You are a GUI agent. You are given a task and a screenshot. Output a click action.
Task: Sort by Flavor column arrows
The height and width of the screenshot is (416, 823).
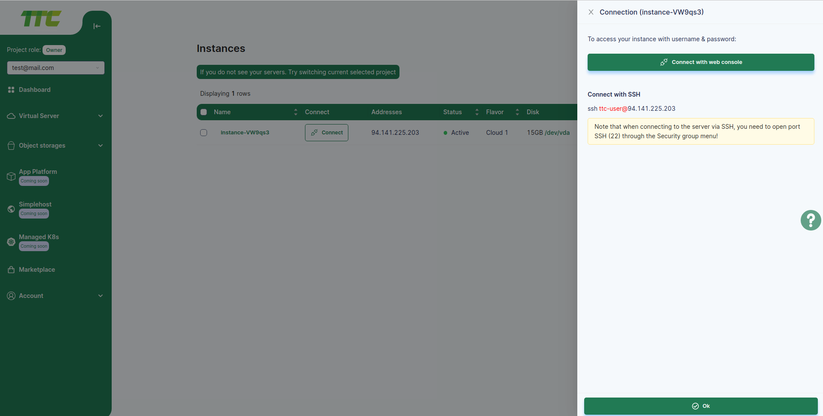[517, 112]
